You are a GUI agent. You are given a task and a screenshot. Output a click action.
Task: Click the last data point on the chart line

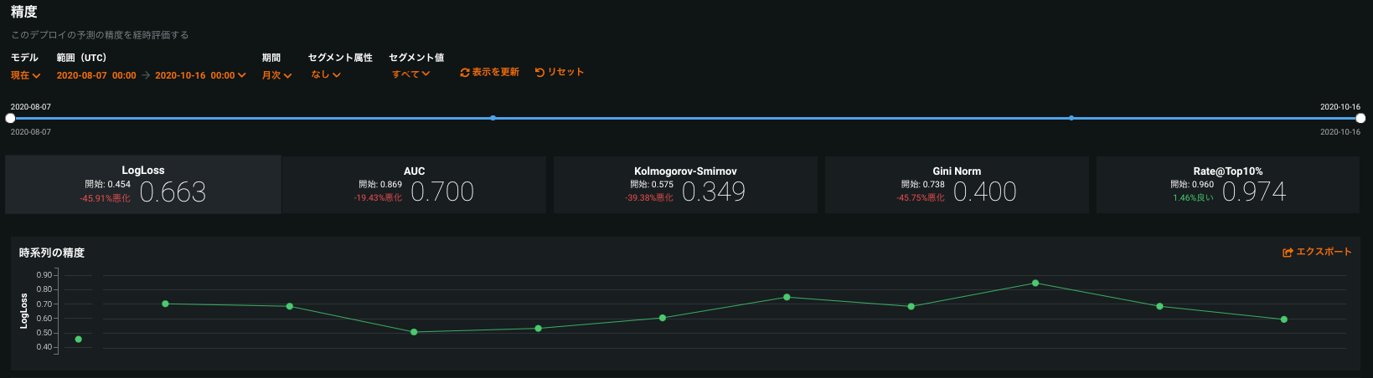tap(1284, 319)
